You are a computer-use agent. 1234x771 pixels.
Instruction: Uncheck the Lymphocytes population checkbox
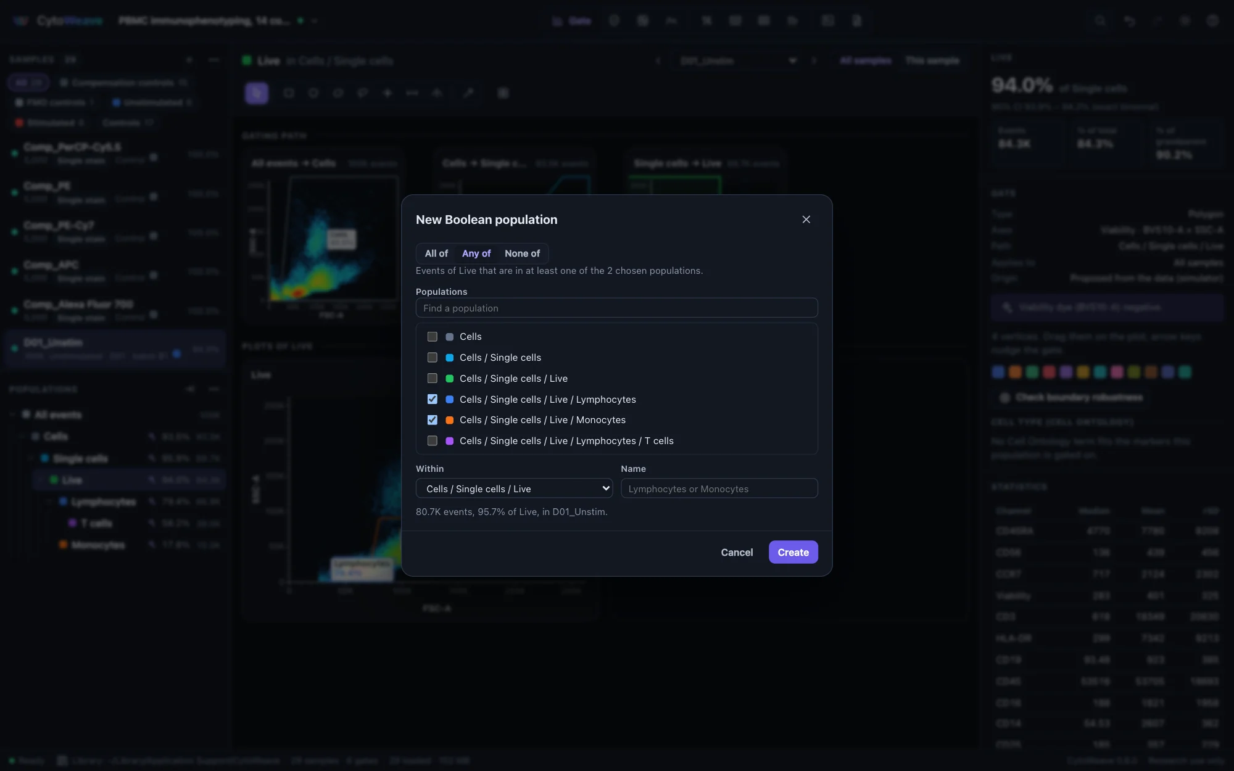[433, 399]
